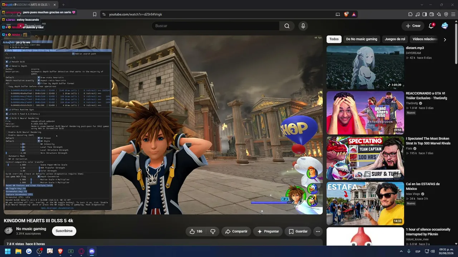
Task: Toggle the Effect Runtime Sync checkbox
Action: 10,110
